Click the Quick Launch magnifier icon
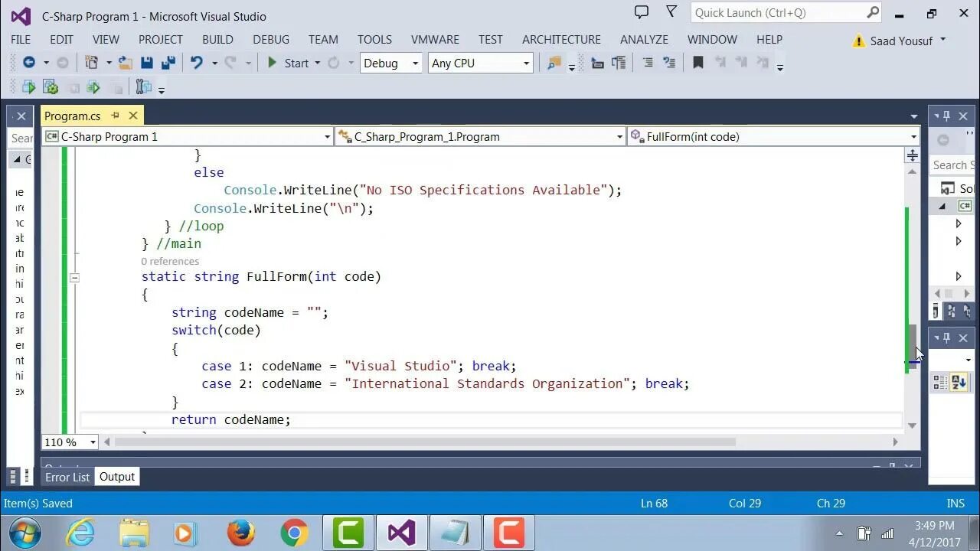This screenshot has width=980, height=551. (873, 12)
